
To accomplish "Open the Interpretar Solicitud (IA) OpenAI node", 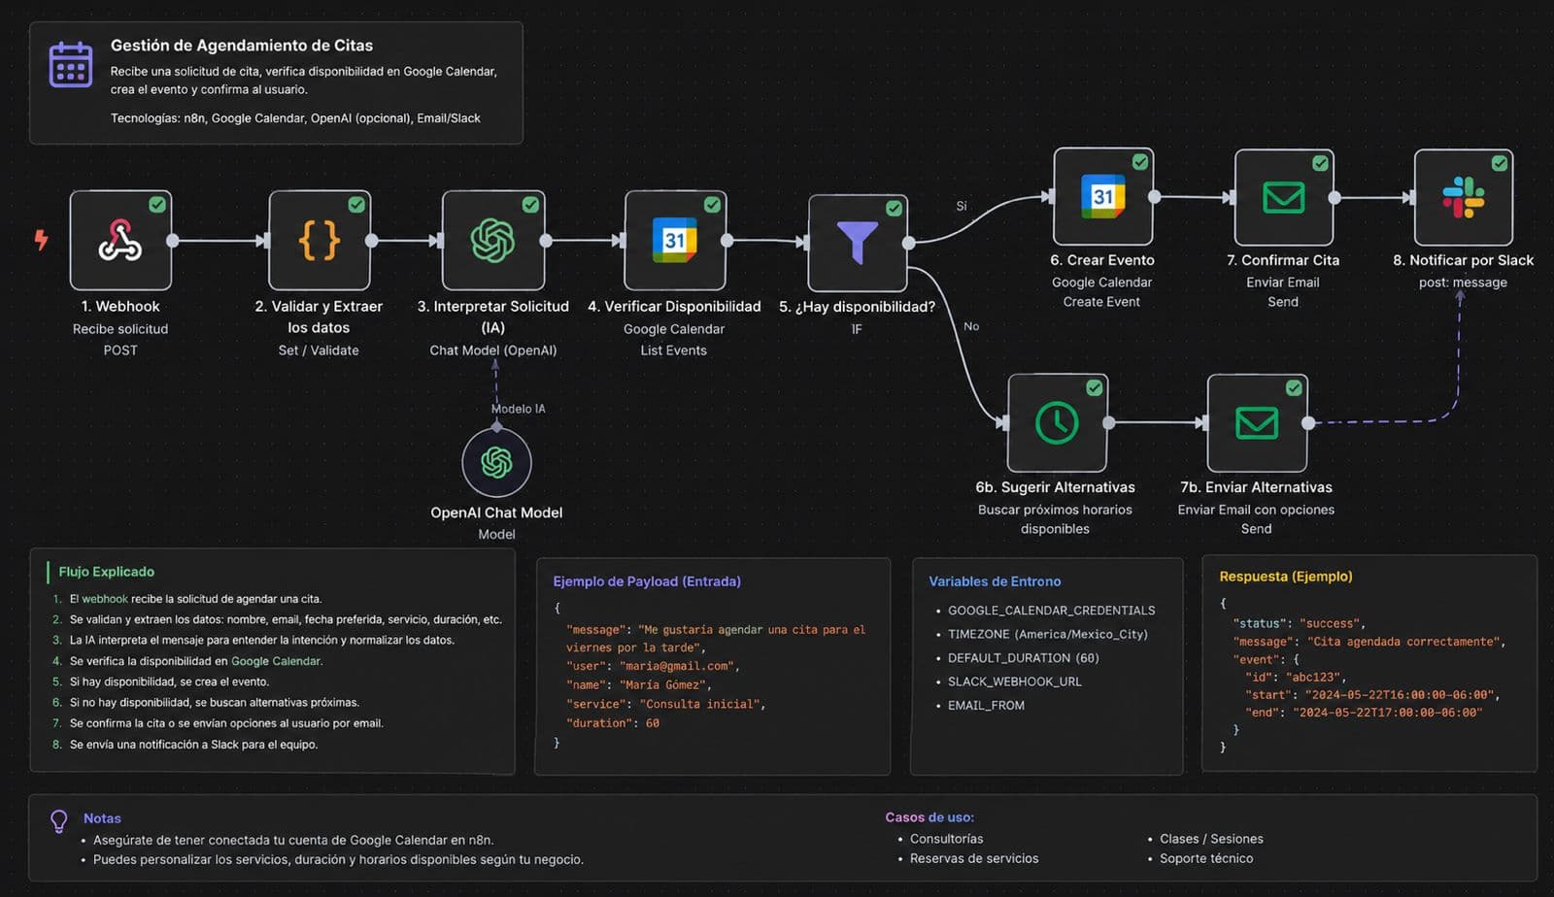I will click(493, 240).
